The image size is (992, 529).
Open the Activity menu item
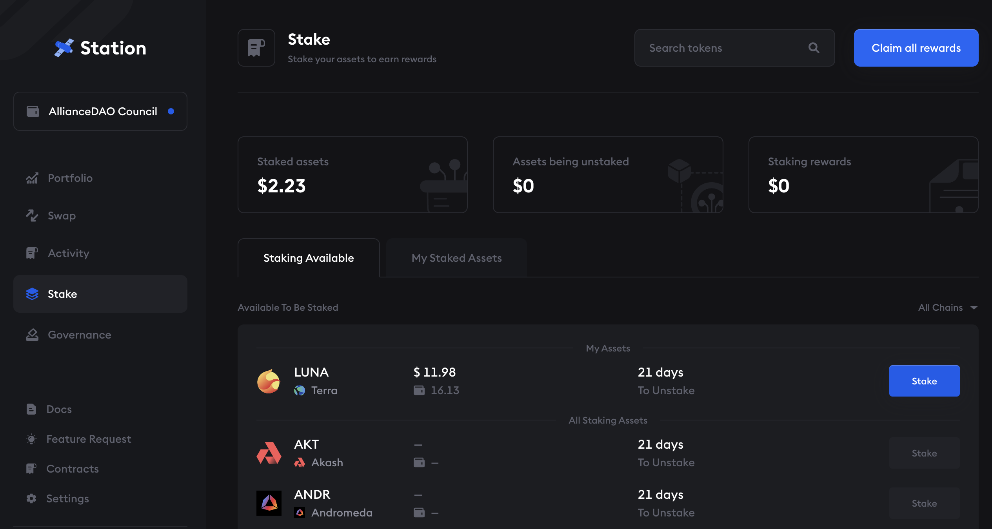(x=68, y=253)
